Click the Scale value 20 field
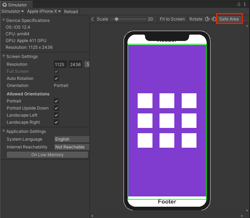250x218 pixels. (x=150, y=19)
